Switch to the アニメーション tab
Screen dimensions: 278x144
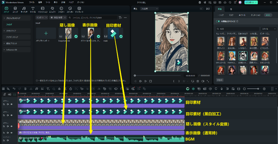255,15
